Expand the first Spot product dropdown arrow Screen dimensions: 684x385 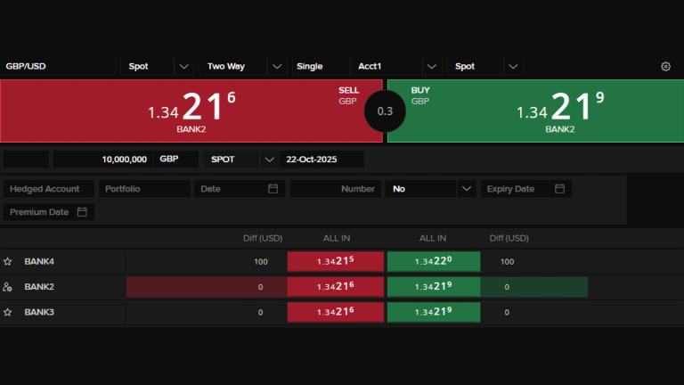point(184,66)
